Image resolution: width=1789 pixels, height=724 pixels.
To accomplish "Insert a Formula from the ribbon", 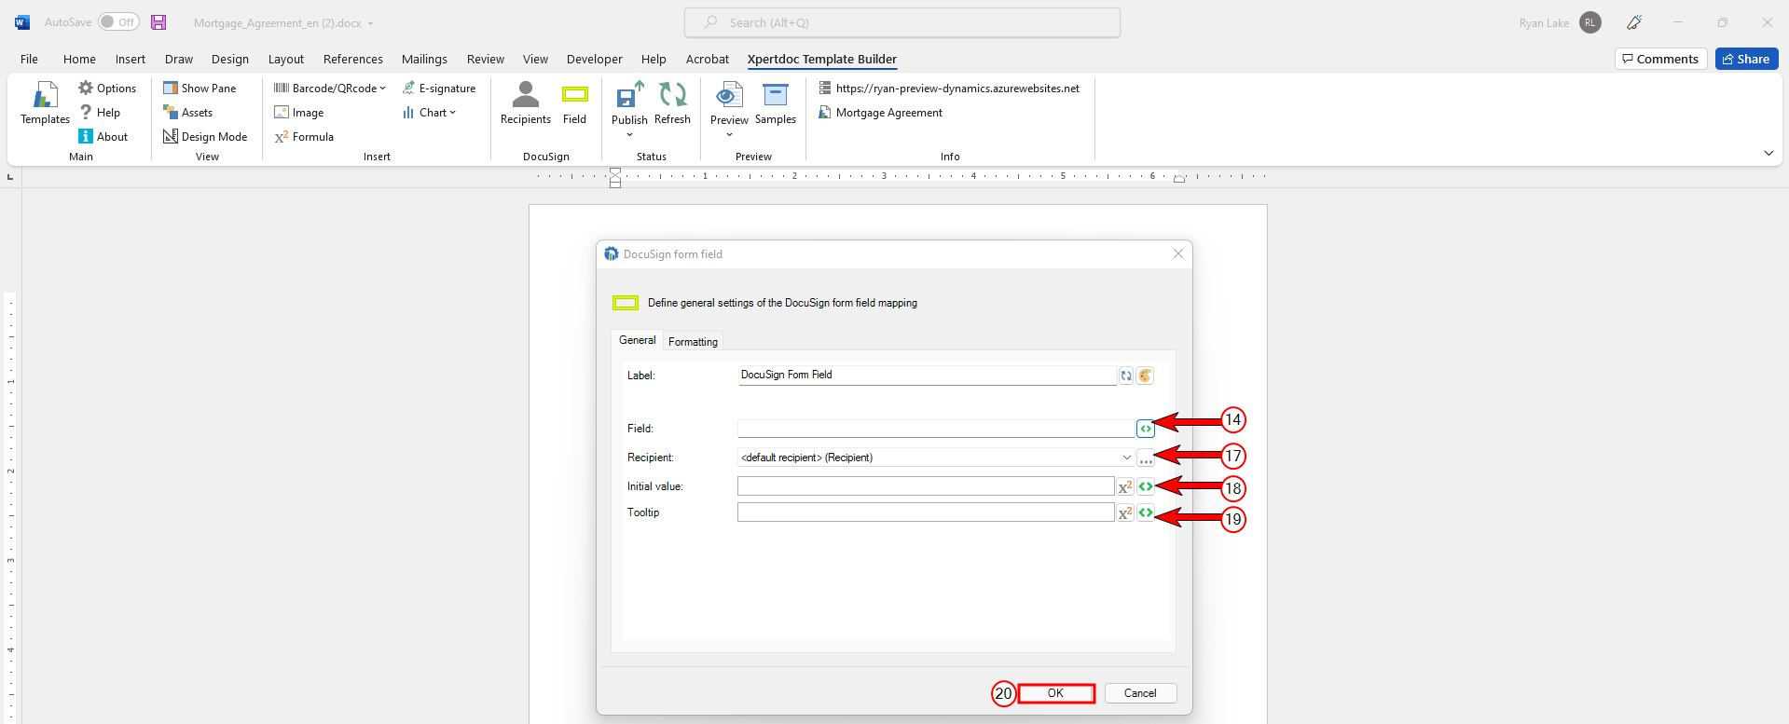I will 304,136.
